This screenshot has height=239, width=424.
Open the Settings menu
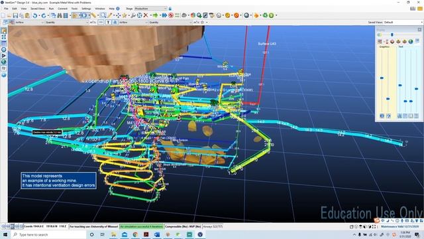point(86,9)
